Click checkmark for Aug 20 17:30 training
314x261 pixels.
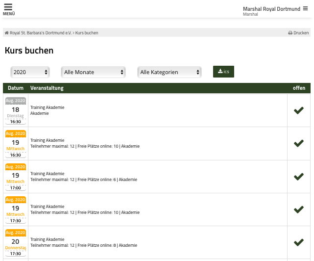(298, 242)
